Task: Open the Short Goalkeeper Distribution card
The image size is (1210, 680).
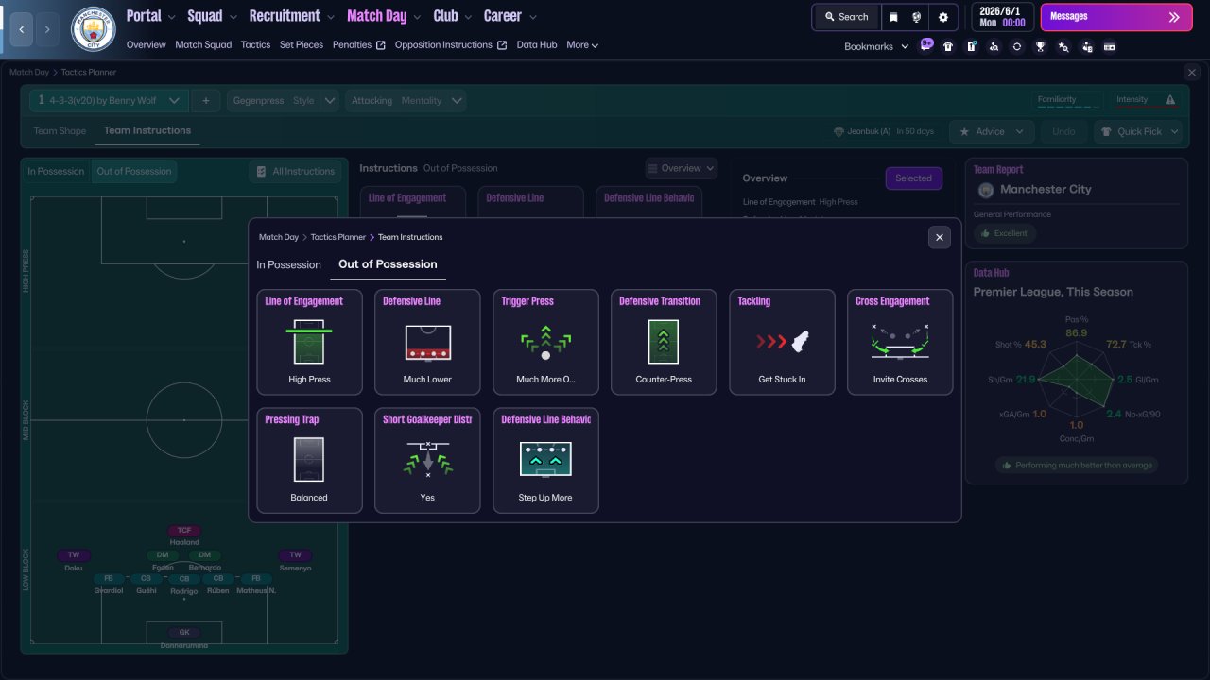Action: coord(427,460)
